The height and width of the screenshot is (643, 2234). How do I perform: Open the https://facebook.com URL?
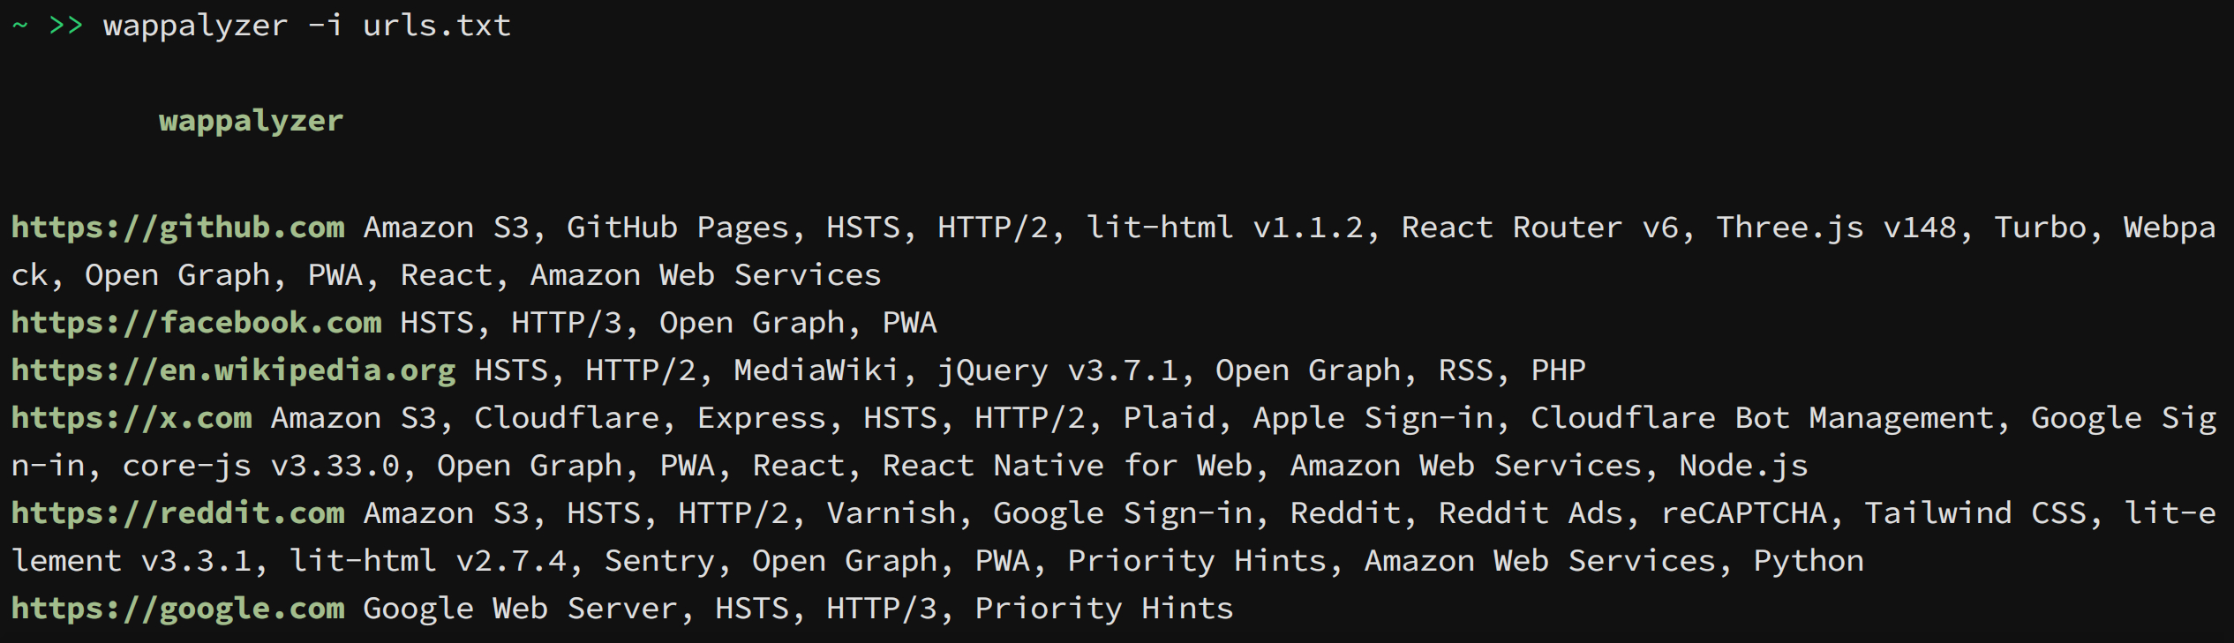point(196,323)
